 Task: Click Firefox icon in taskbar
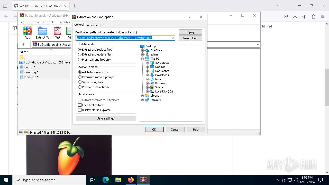pos(131,180)
